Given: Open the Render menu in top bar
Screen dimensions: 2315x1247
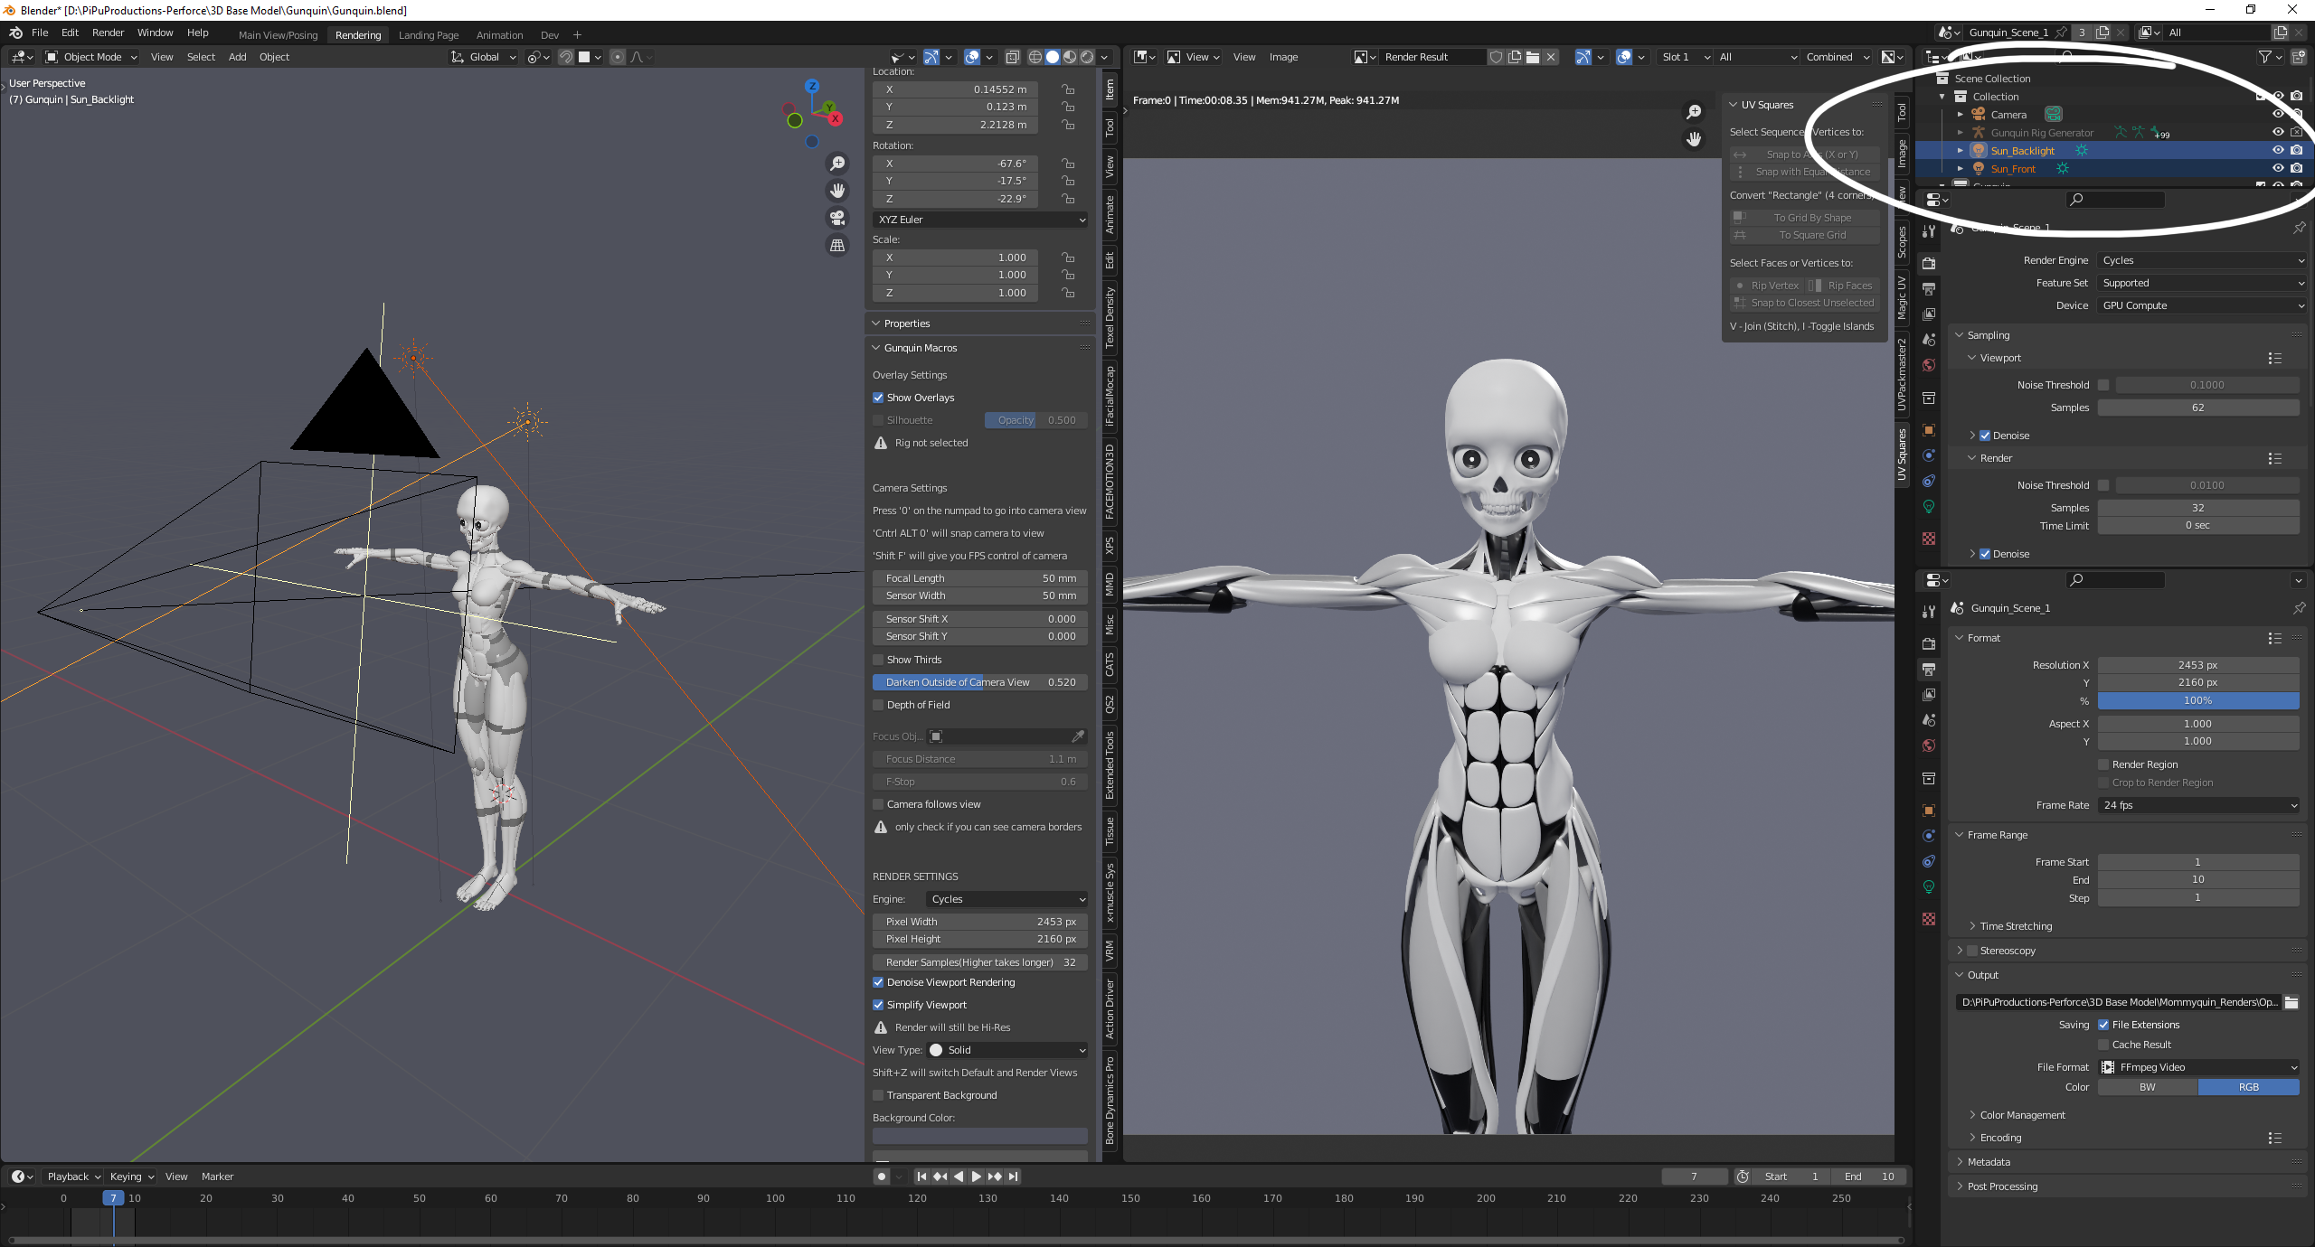Looking at the screenshot, I should [108, 33].
